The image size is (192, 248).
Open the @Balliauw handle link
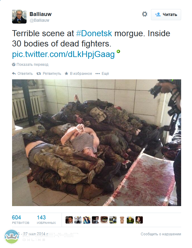(40, 21)
